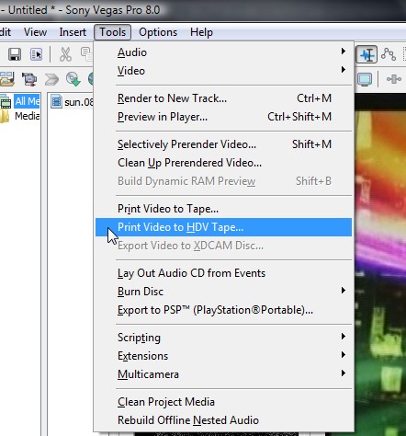
Task: Open the Options menu
Action: coord(158,32)
